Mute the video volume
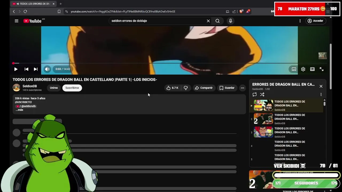This screenshot has height=192, width=342. pos(47,69)
